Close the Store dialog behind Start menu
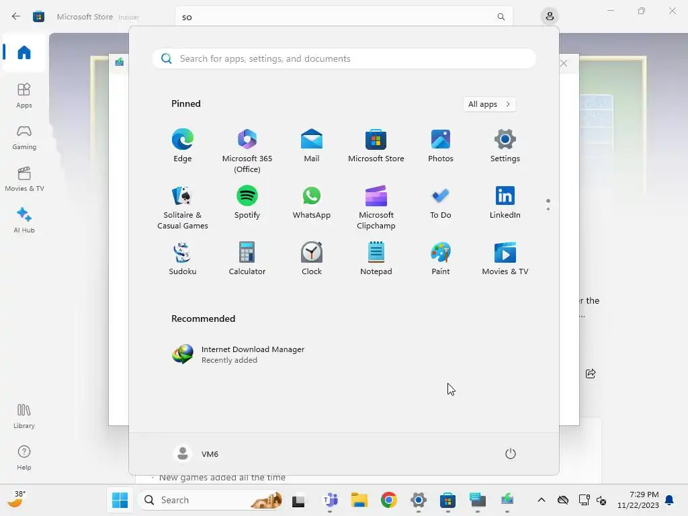 click(x=564, y=64)
